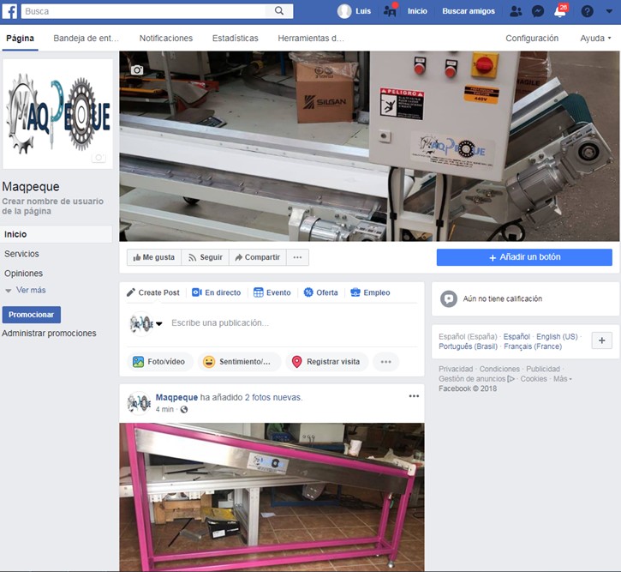This screenshot has height=572, width=621.
Task: Open Maqpeque profile logo picture
Action: (x=58, y=114)
